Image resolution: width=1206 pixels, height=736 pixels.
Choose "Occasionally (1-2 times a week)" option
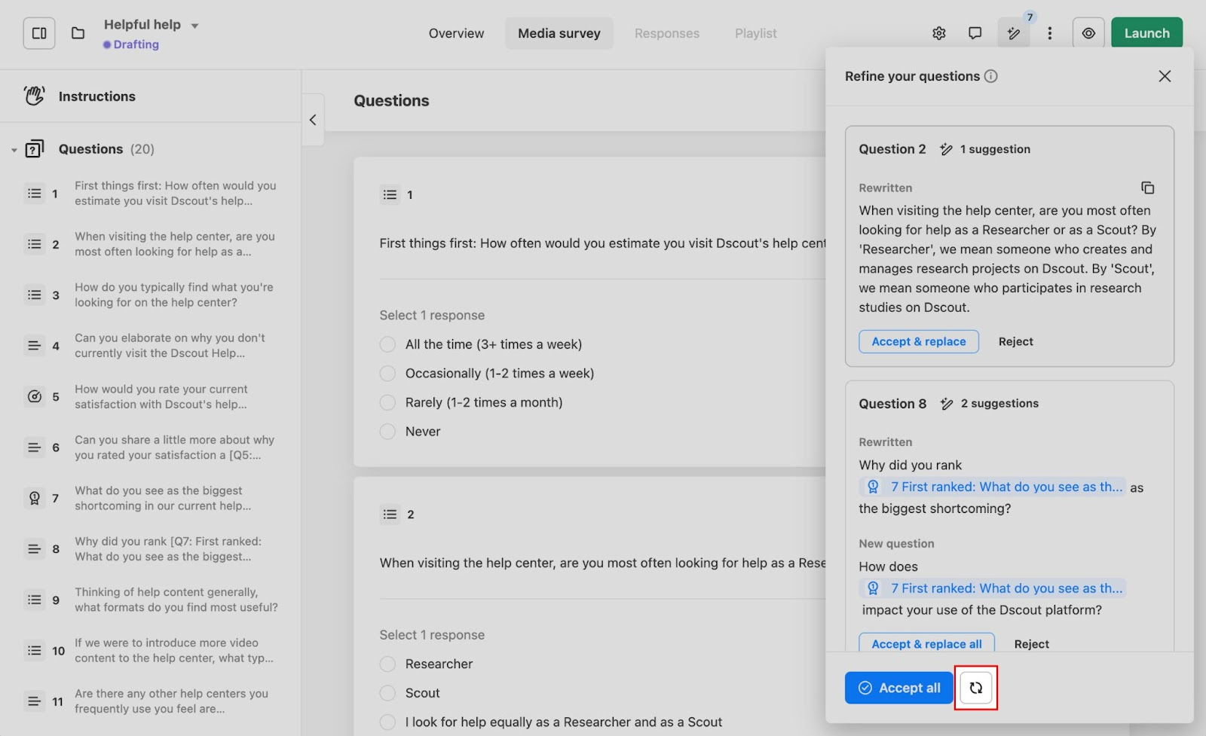tap(387, 374)
